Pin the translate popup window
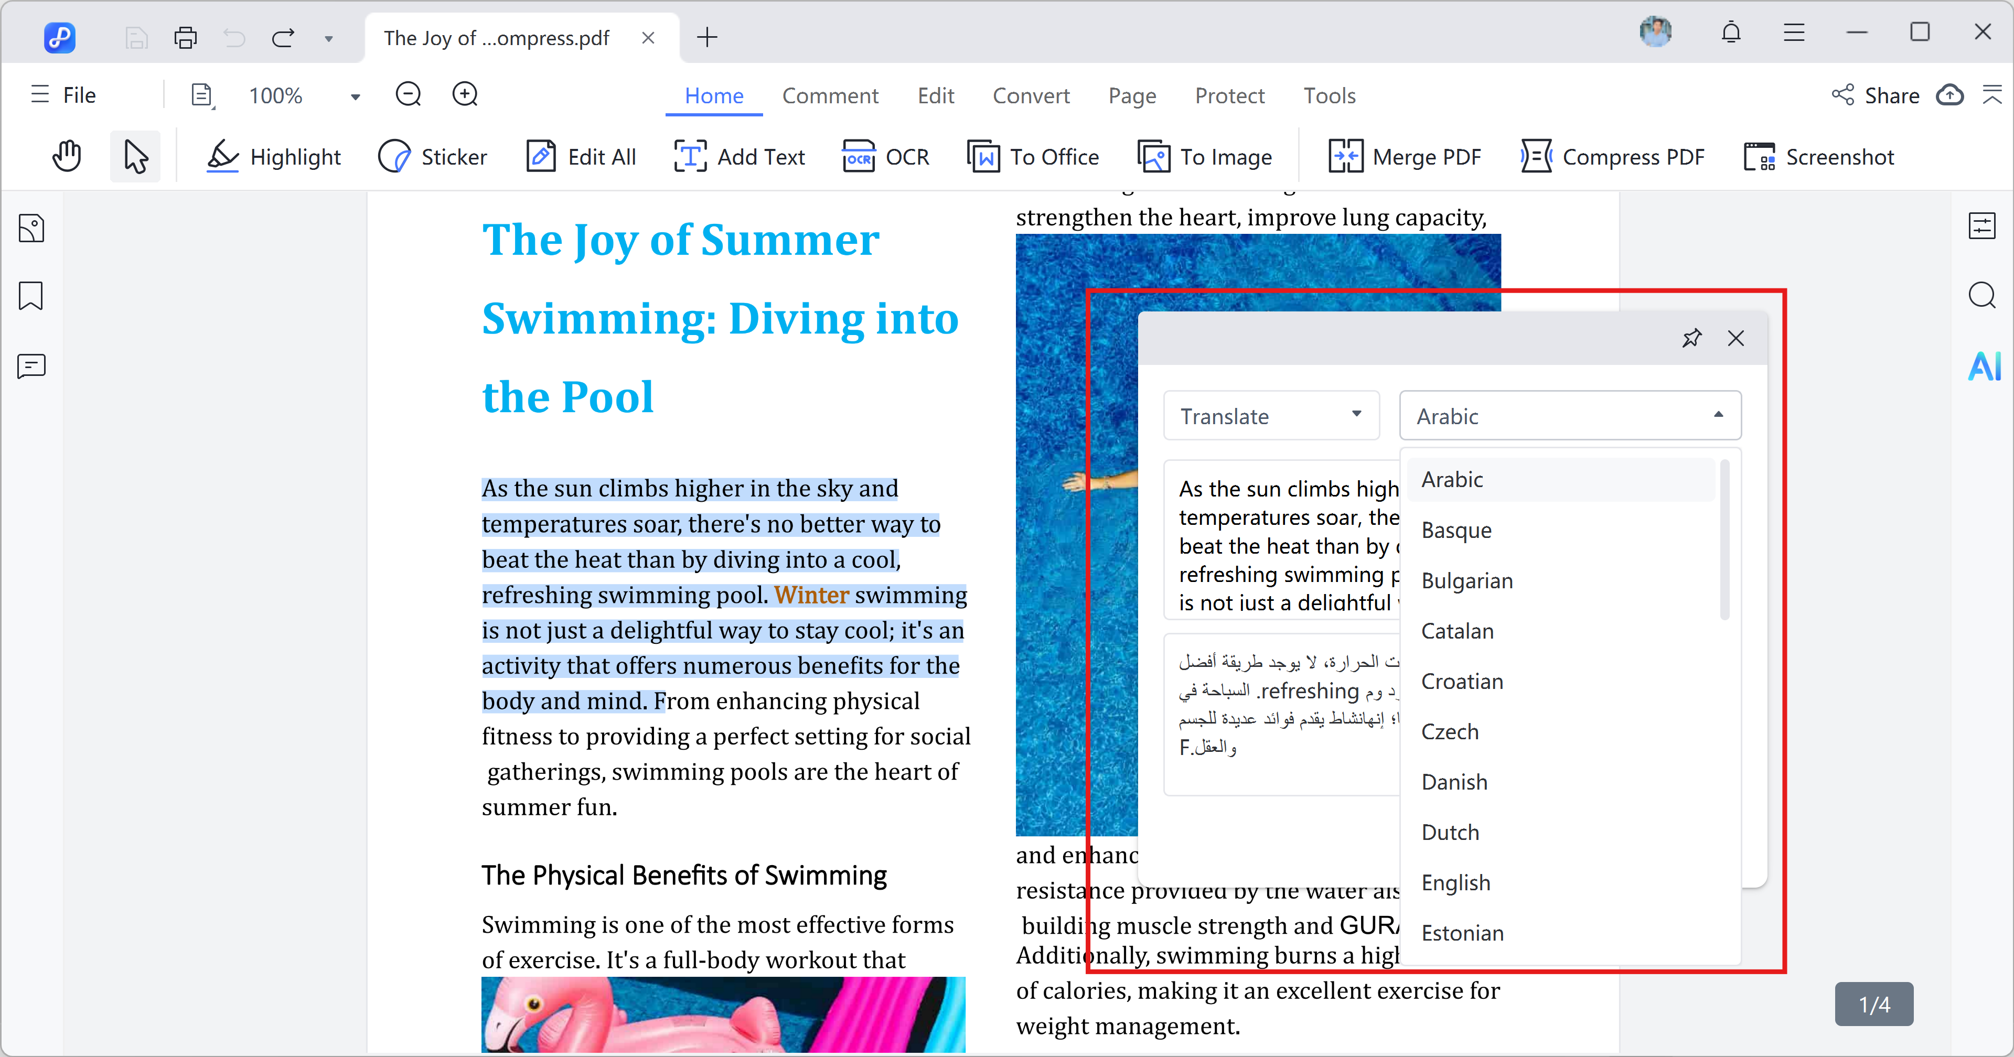The width and height of the screenshot is (2014, 1057). tap(1691, 338)
